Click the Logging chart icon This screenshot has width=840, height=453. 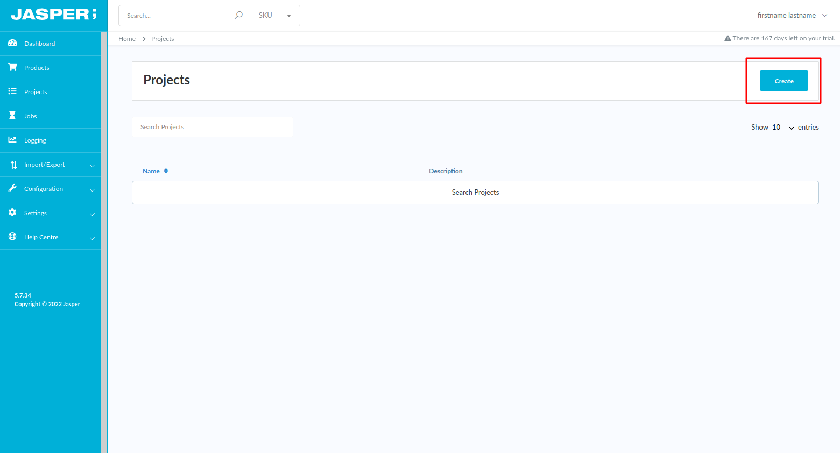[12, 140]
